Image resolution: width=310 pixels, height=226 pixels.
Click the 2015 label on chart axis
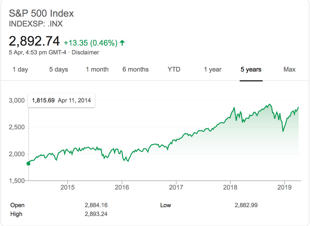click(68, 187)
